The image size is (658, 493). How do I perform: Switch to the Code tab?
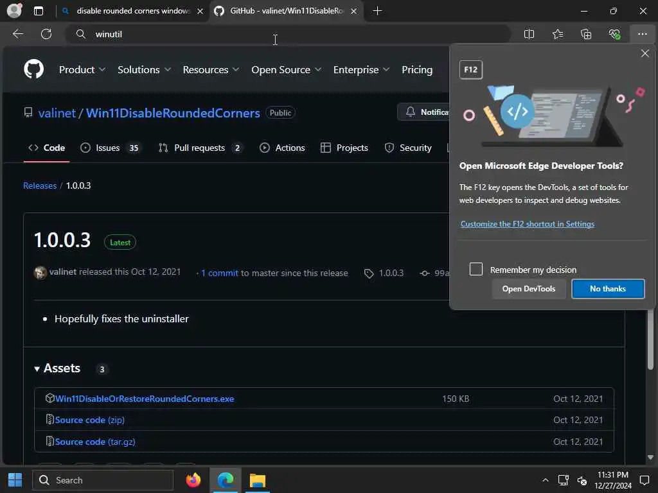[46, 148]
